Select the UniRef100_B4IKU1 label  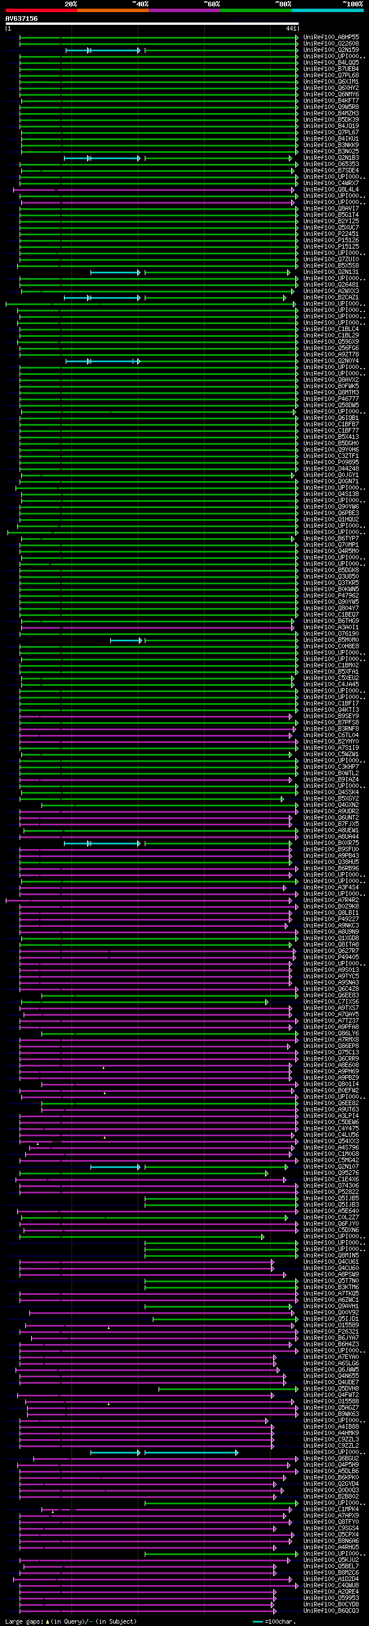coord(331,138)
